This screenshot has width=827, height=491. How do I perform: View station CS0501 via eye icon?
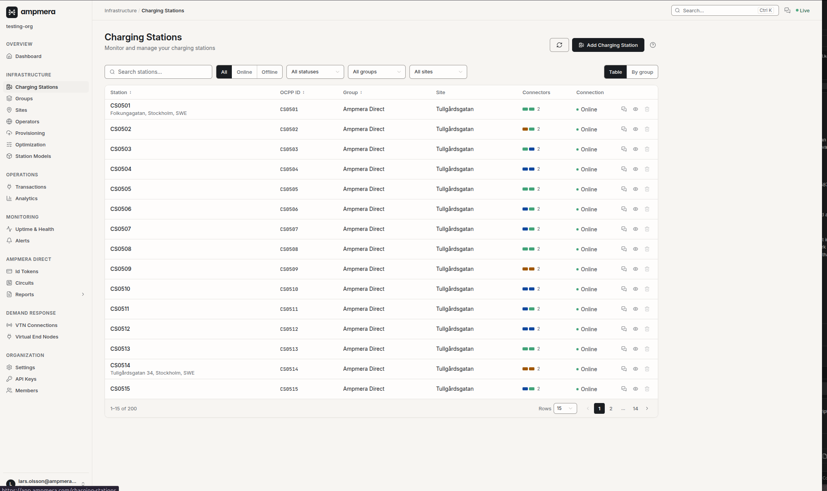pyautogui.click(x=635, y=109)
